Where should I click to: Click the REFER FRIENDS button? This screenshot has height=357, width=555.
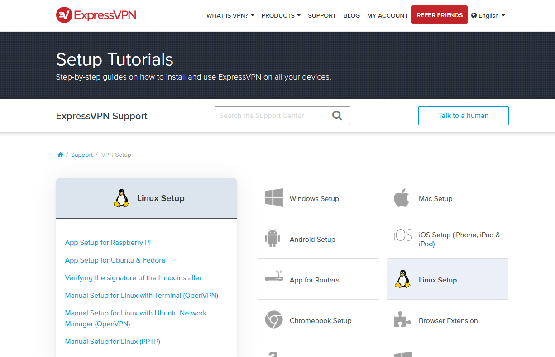(x=440, y=15)
